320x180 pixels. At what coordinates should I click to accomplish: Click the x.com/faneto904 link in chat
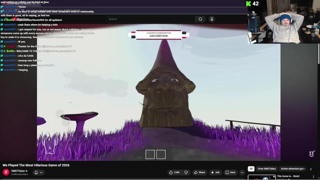pyautogui.click(x=30, y=20)
